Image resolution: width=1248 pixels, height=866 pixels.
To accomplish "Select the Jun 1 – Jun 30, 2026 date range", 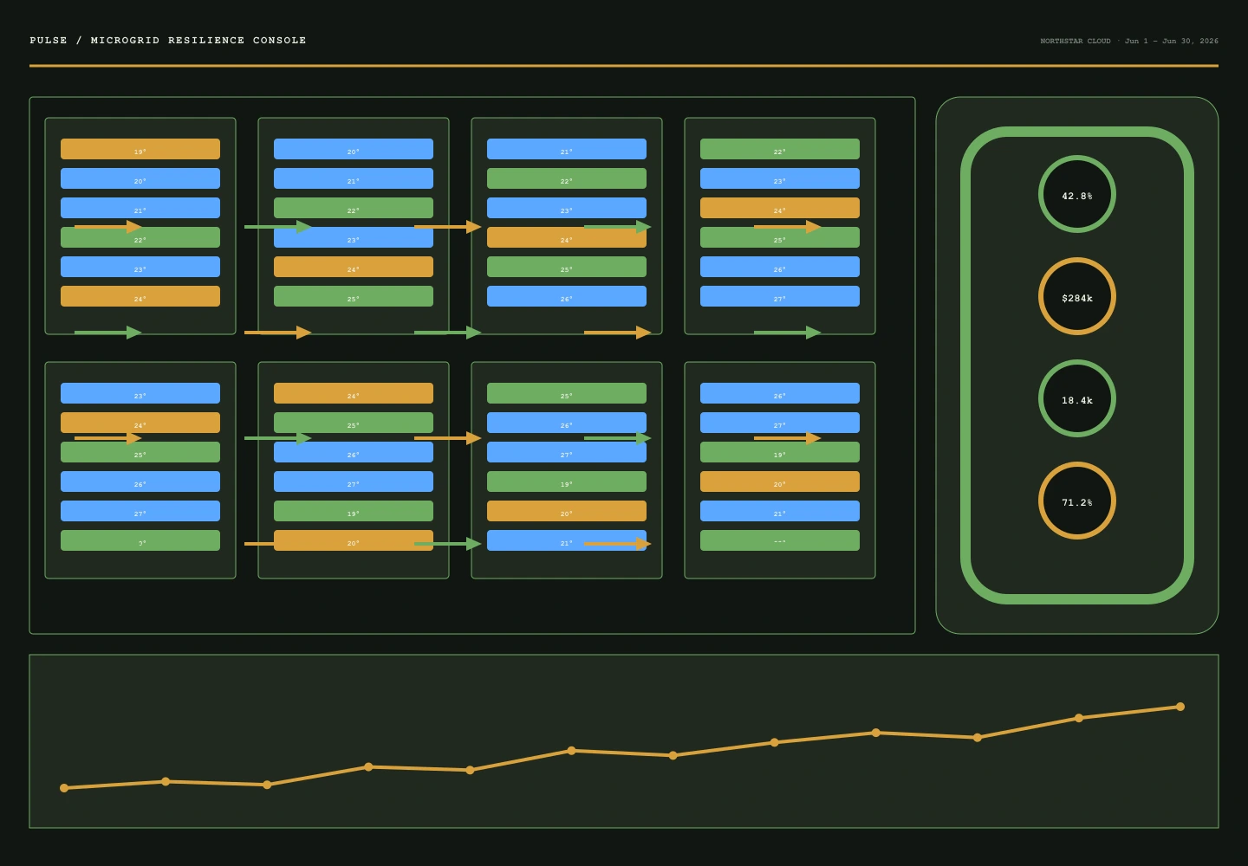I will [x=1172, y=41].
